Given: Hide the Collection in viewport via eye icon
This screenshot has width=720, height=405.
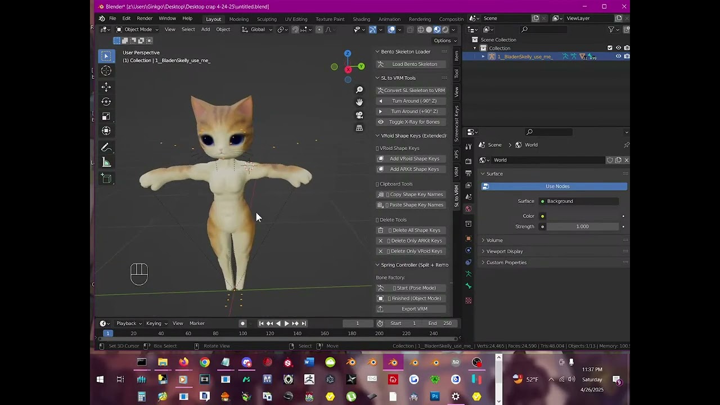Looking at the screenshot, I should tap(618, 48).
